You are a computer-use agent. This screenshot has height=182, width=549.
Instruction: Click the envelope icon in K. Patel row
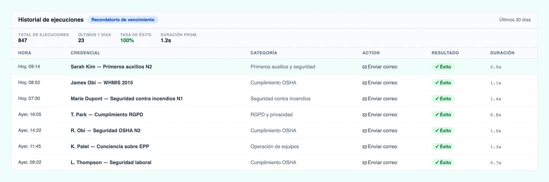tap(364, 147)
